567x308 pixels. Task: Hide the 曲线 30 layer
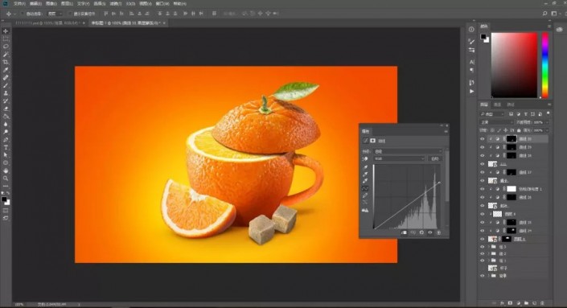click(x=482, y=139)
